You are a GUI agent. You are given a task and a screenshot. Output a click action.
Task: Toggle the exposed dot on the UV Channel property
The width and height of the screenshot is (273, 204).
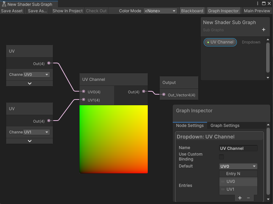[x=209, y=42]
